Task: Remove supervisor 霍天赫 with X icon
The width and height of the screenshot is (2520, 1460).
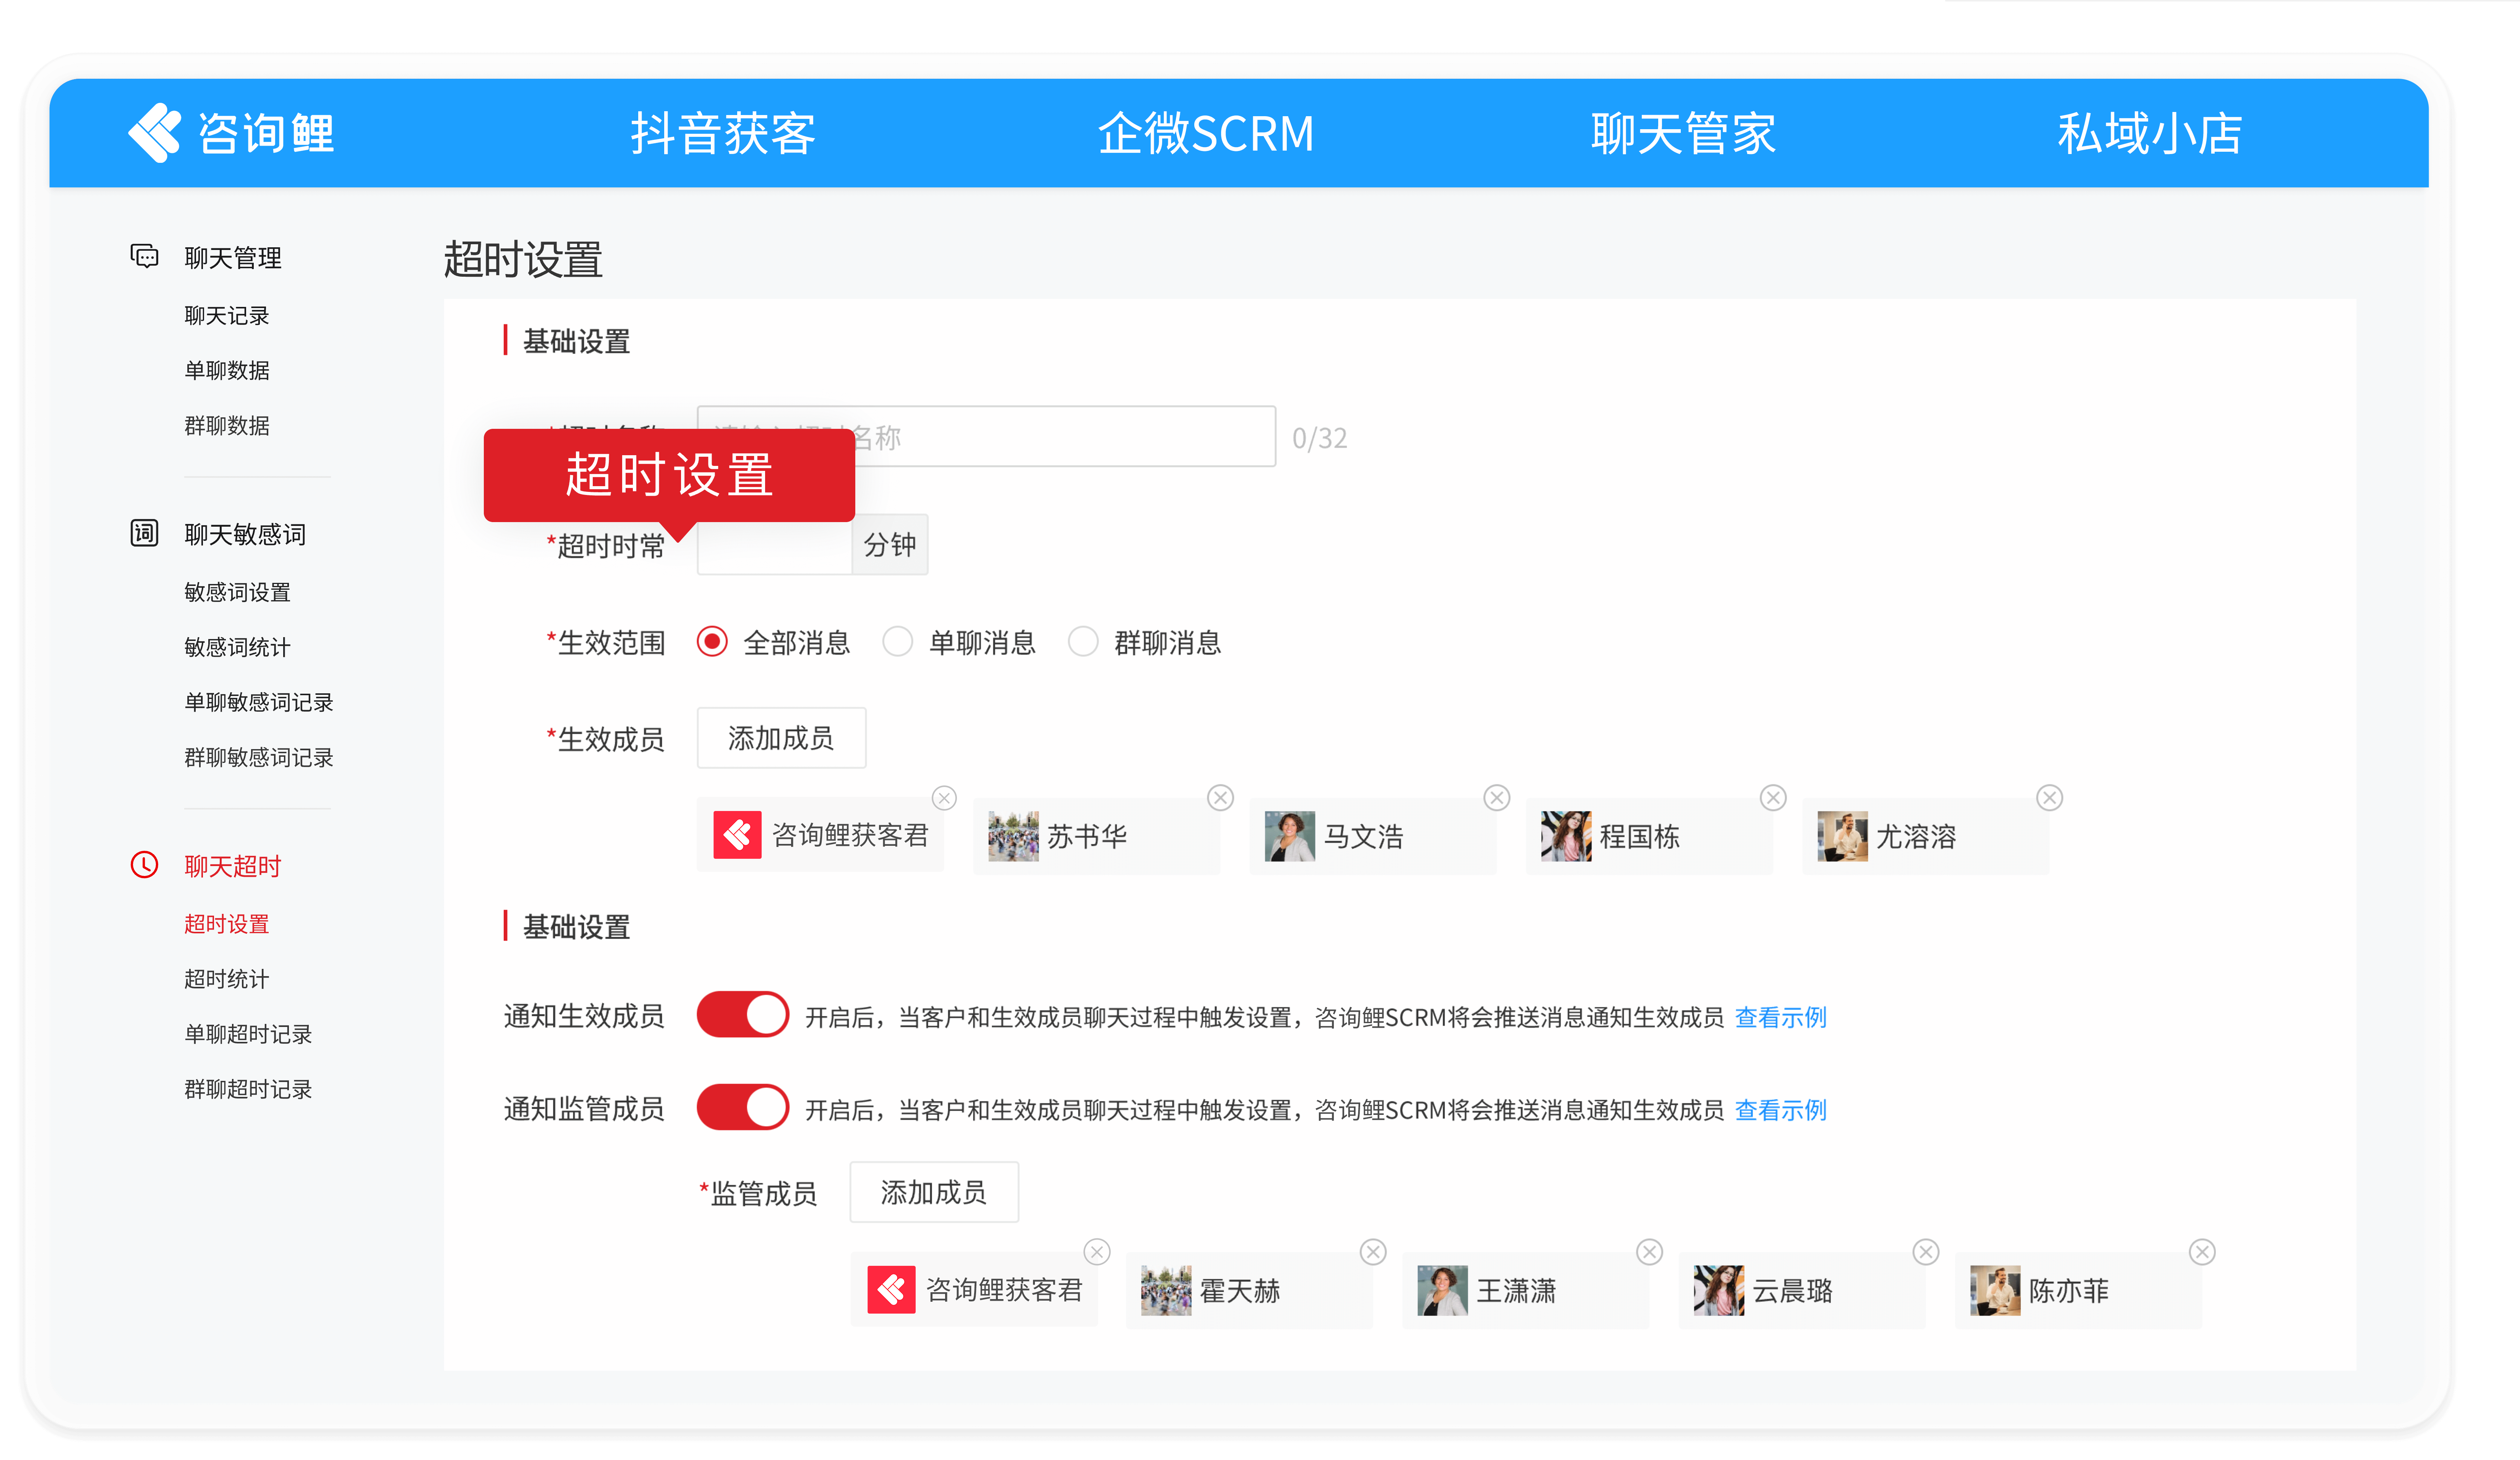Action: click(1373, 1252)
